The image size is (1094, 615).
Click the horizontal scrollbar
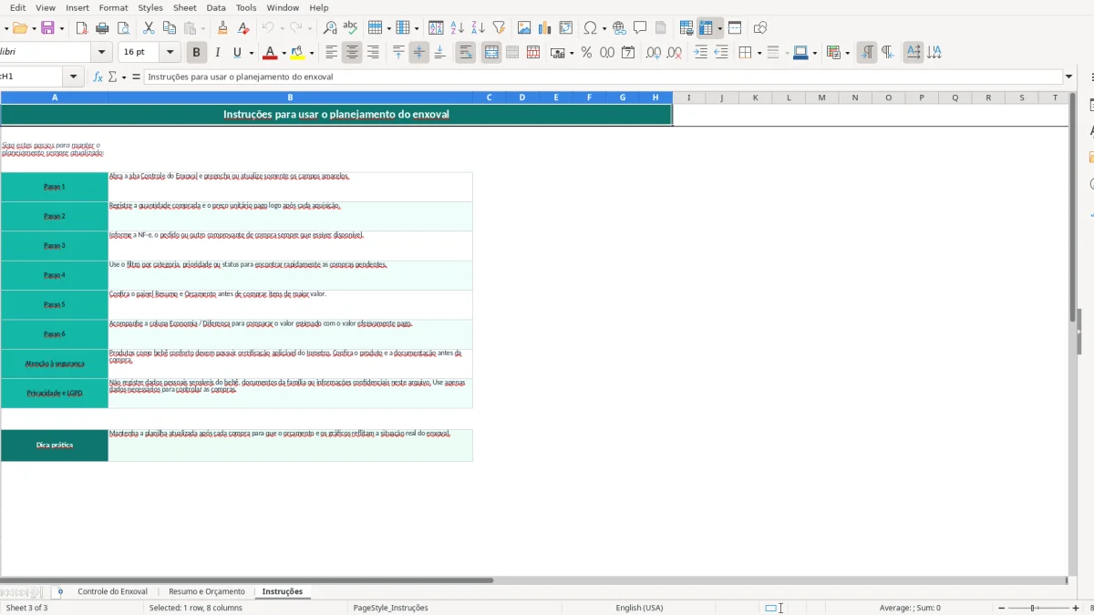[246, 580]
